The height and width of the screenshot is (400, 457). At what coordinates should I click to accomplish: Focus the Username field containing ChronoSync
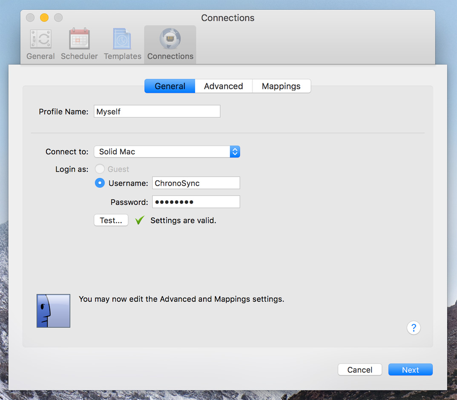[x=196, y=183]
